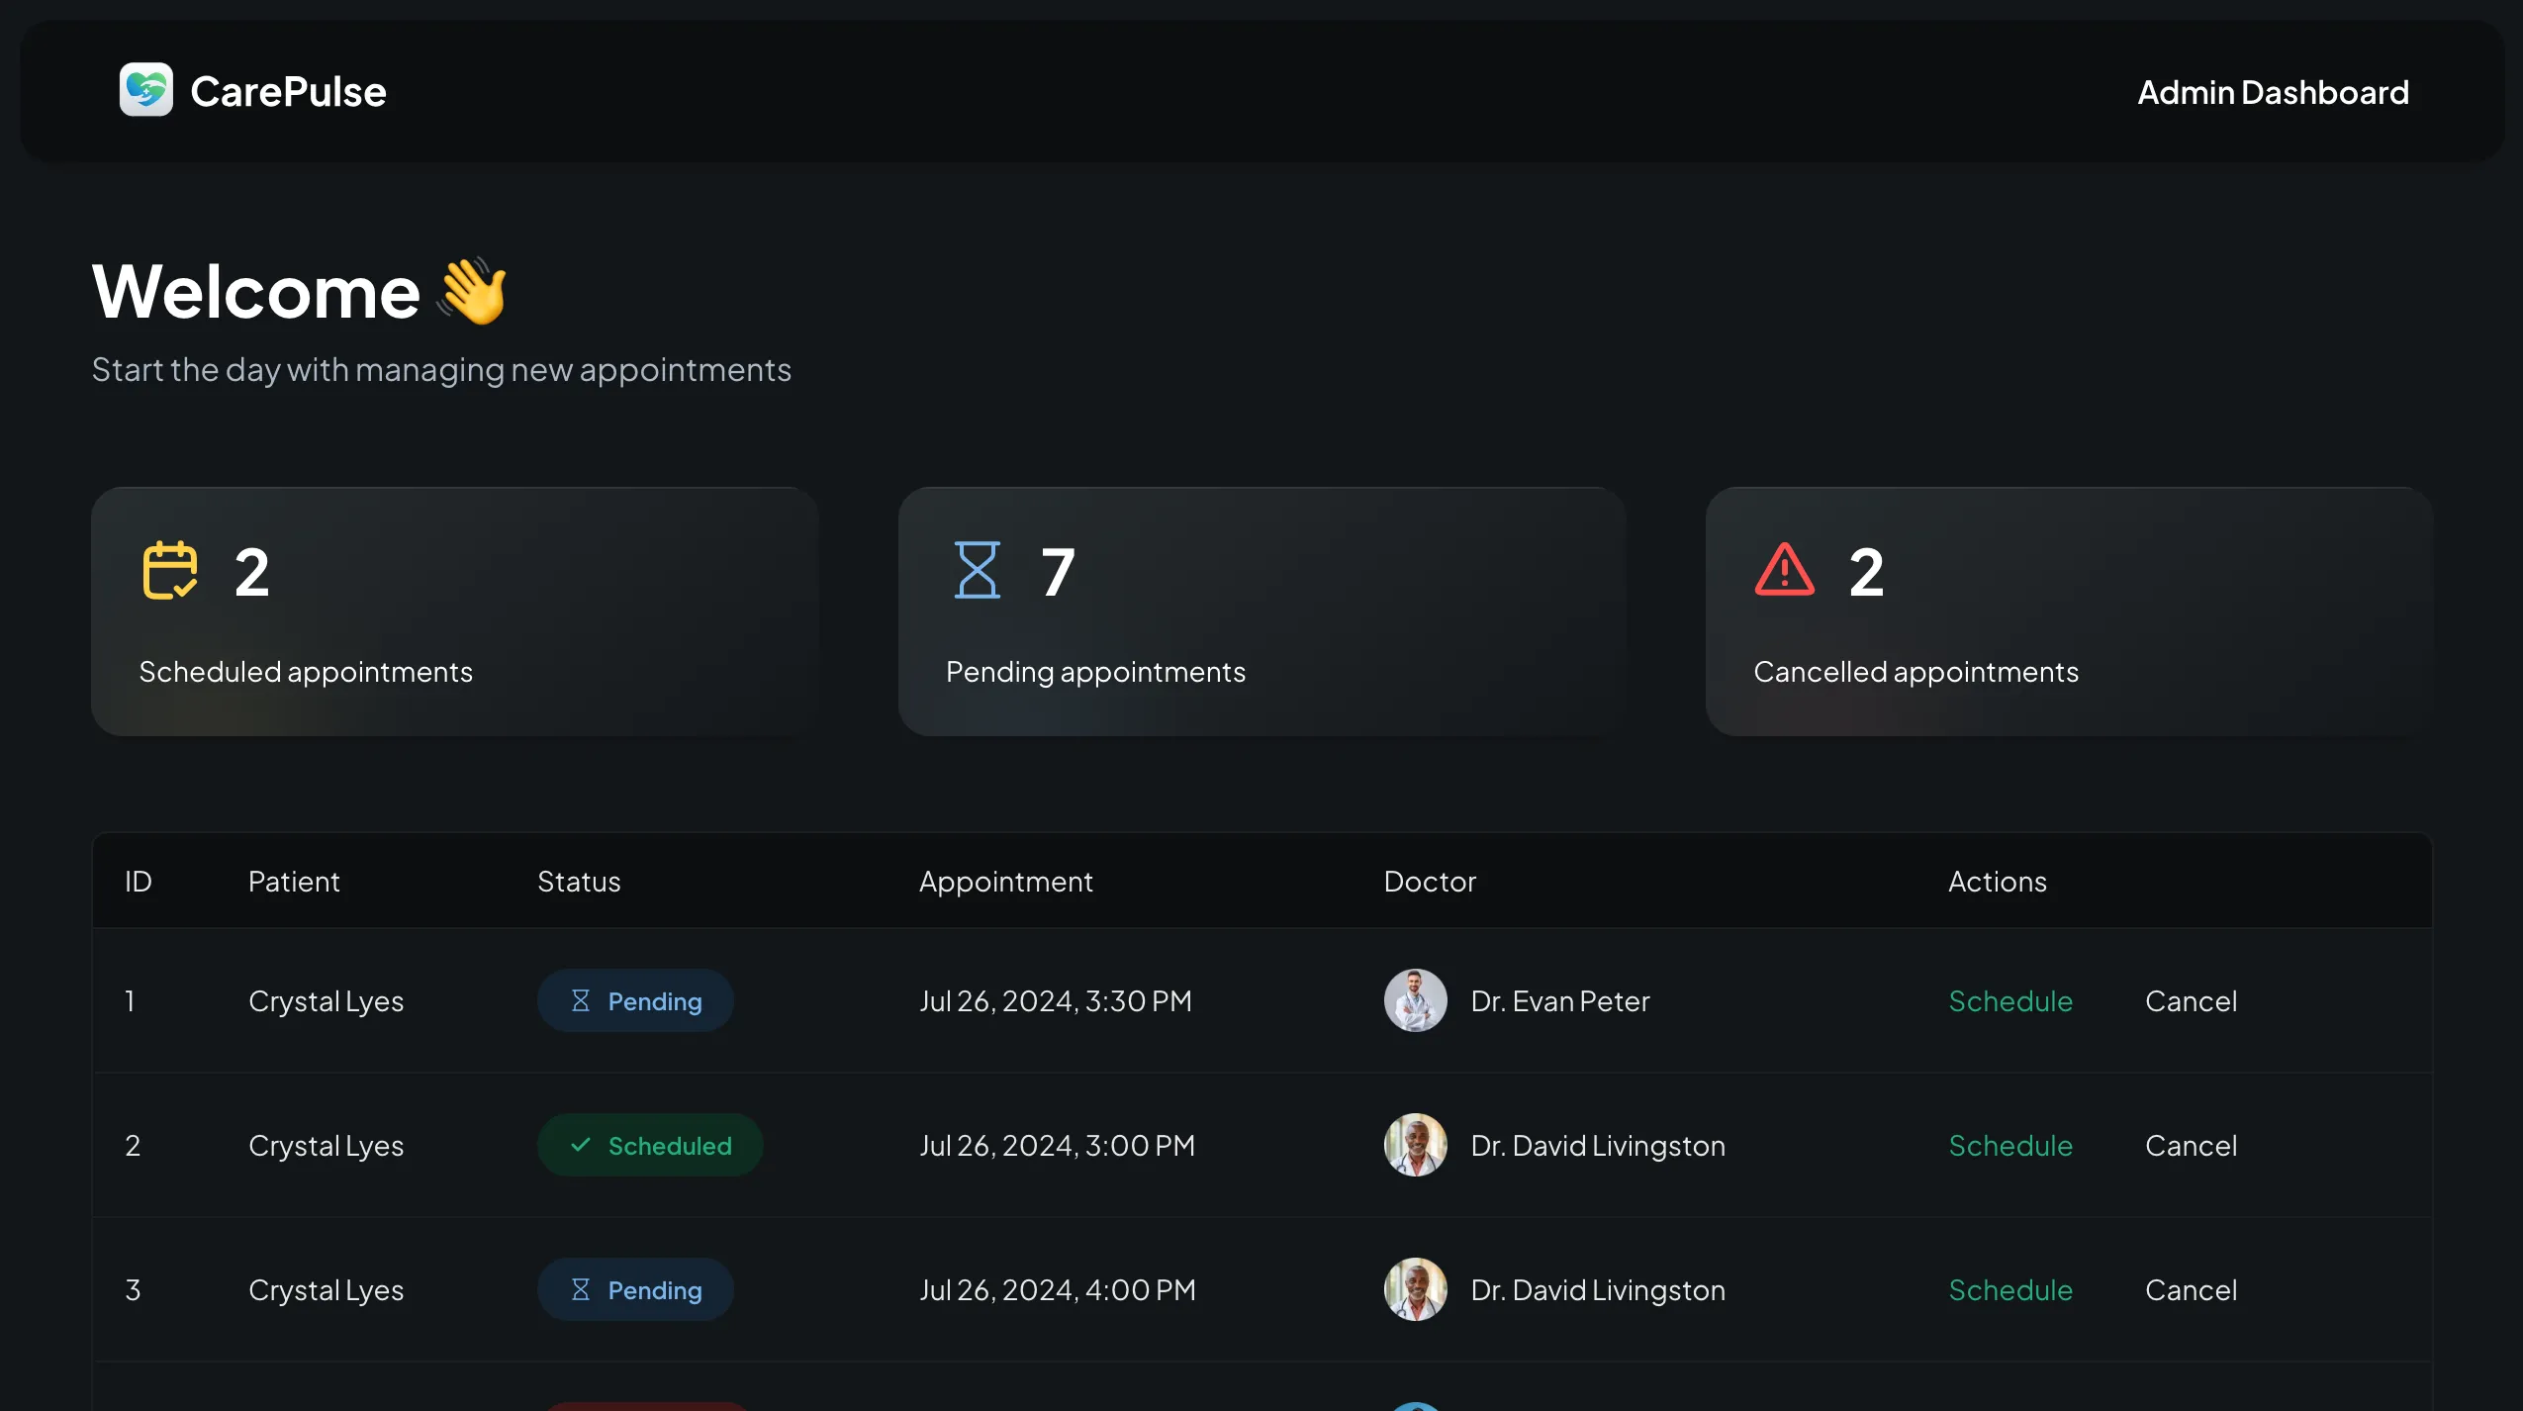The image size is (2523, 1411).
Task: Schedule the 3:00 PM appointment in row 2
Action: [x=2010, y=1145]
